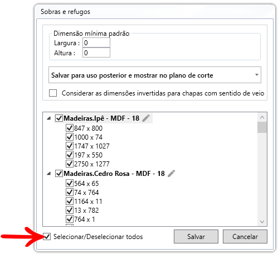Click the Altura input field

point(96,52)
